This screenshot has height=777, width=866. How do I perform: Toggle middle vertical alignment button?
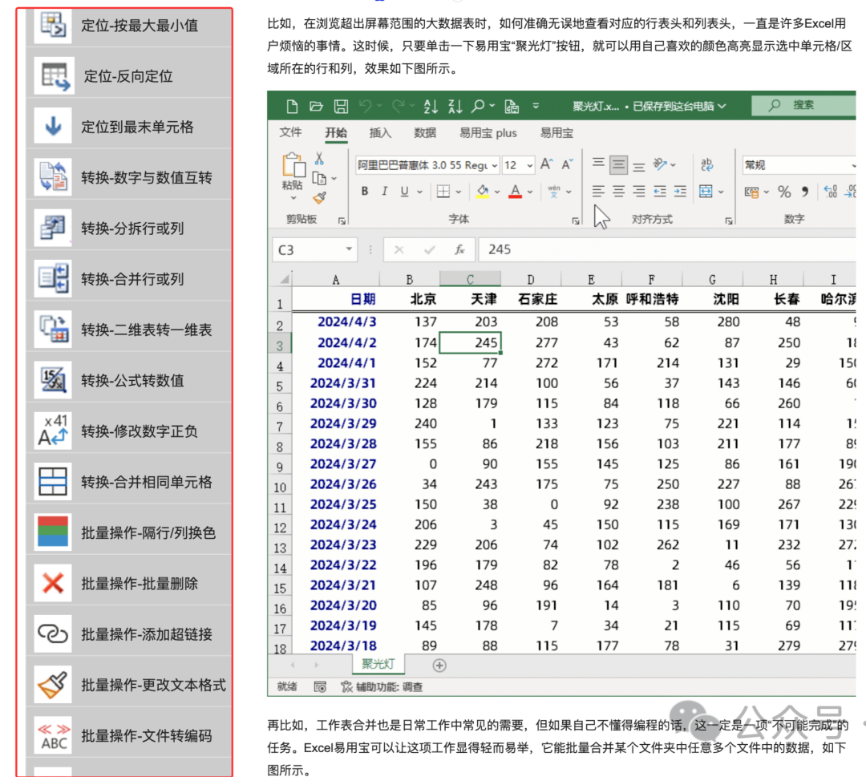[618, 164]
